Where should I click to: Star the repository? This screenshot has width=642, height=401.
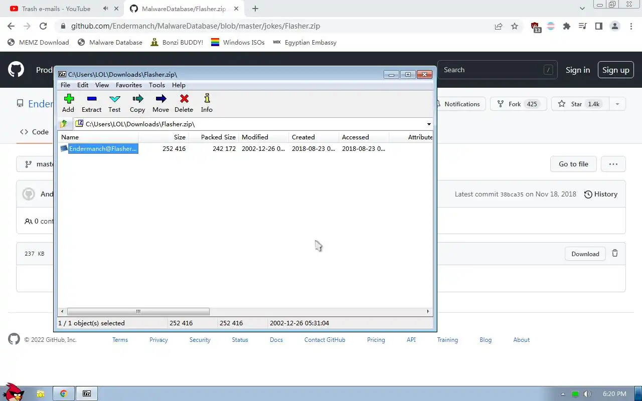pyautogui.click(x=580, y=104)
